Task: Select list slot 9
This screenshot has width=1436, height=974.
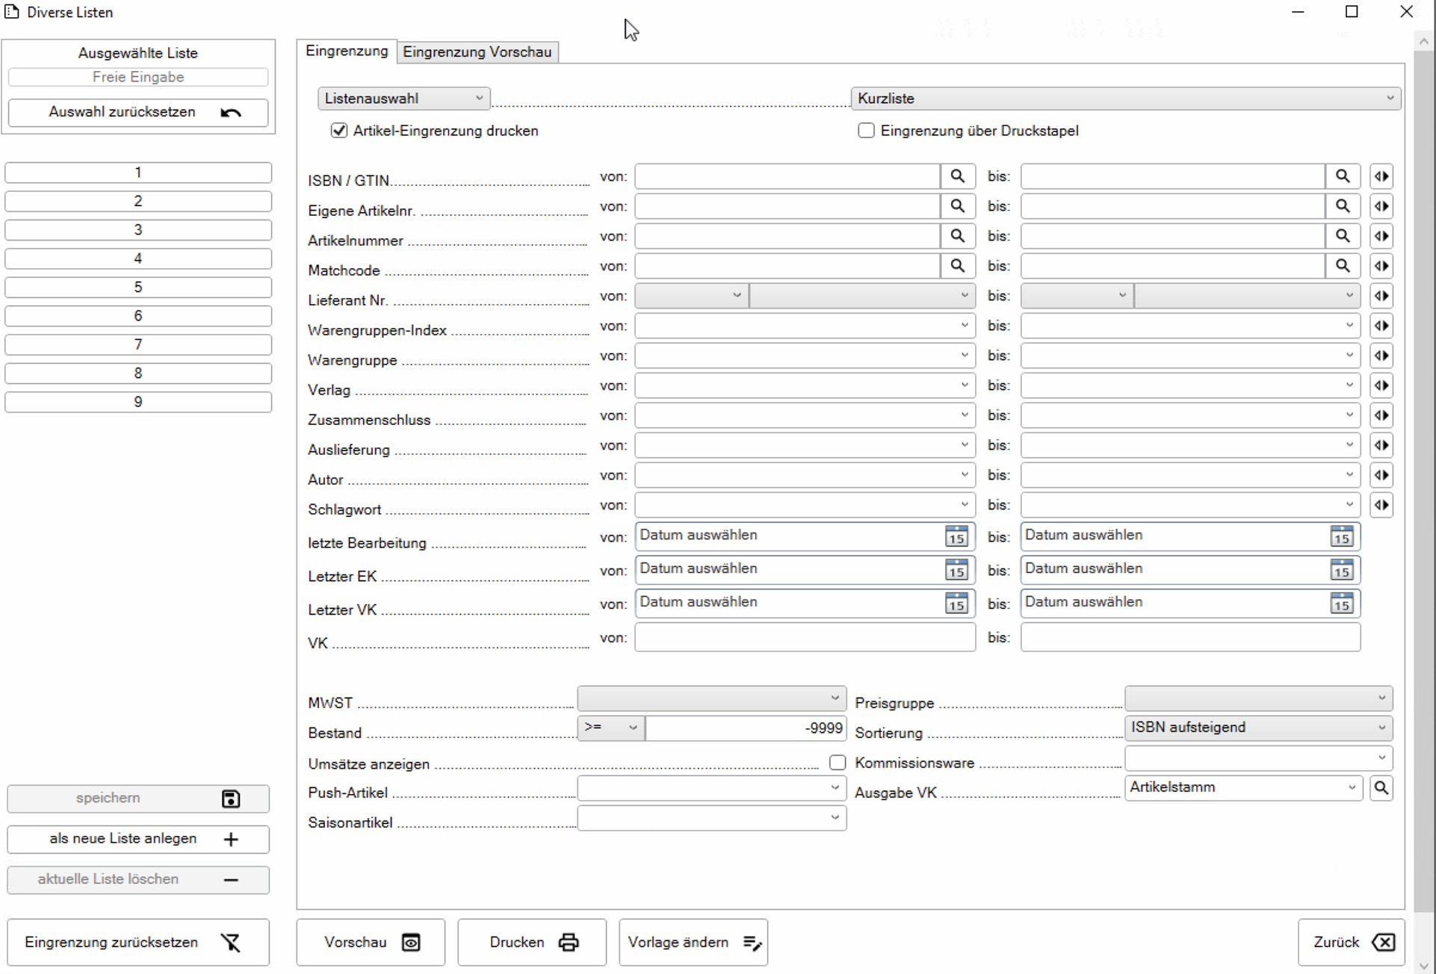Action: tap(138, 402)
